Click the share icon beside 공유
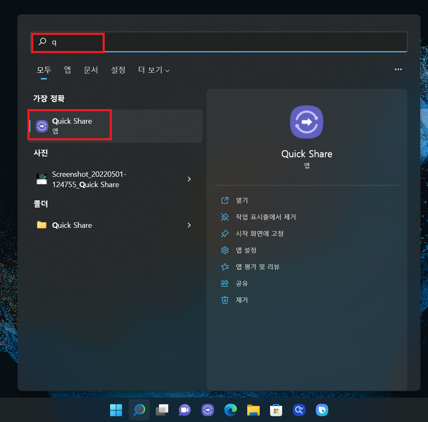Viewport: 428px width, 422px height. [225, 283]
